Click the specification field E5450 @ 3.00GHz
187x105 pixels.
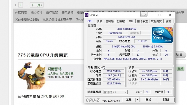pyautogui.click(x=137, y=47)
